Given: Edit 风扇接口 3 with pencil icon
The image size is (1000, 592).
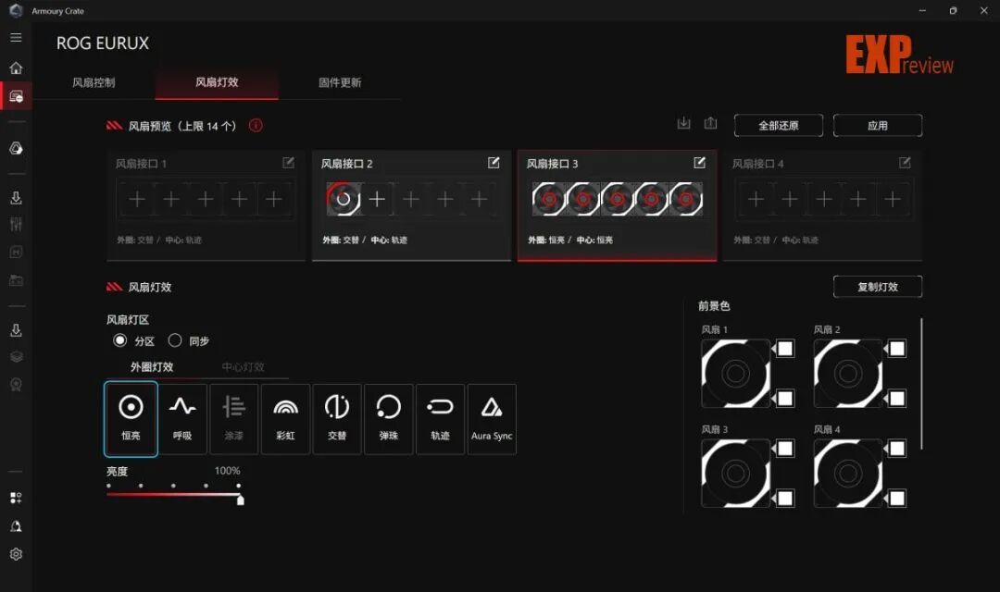Looking at the screenshot, I should tap(700, 163).
